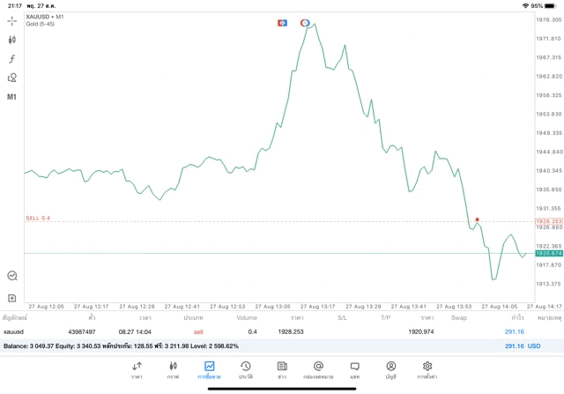Tap the chart trade icon above the timeline
The width and height of the screenshot is (564, 394).
(x=12, y=276)
